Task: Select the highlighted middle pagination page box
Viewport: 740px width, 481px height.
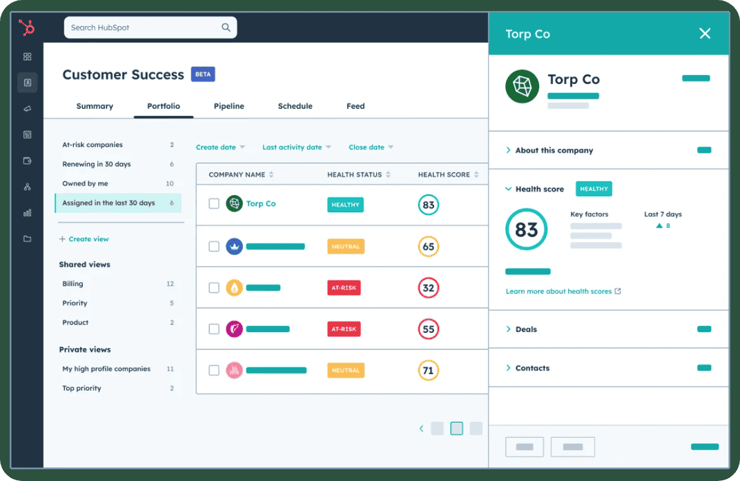Action: click(x=456, y=428)
